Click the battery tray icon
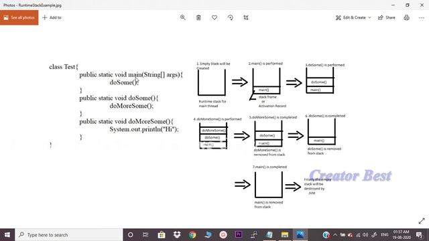 click(343, 235)
